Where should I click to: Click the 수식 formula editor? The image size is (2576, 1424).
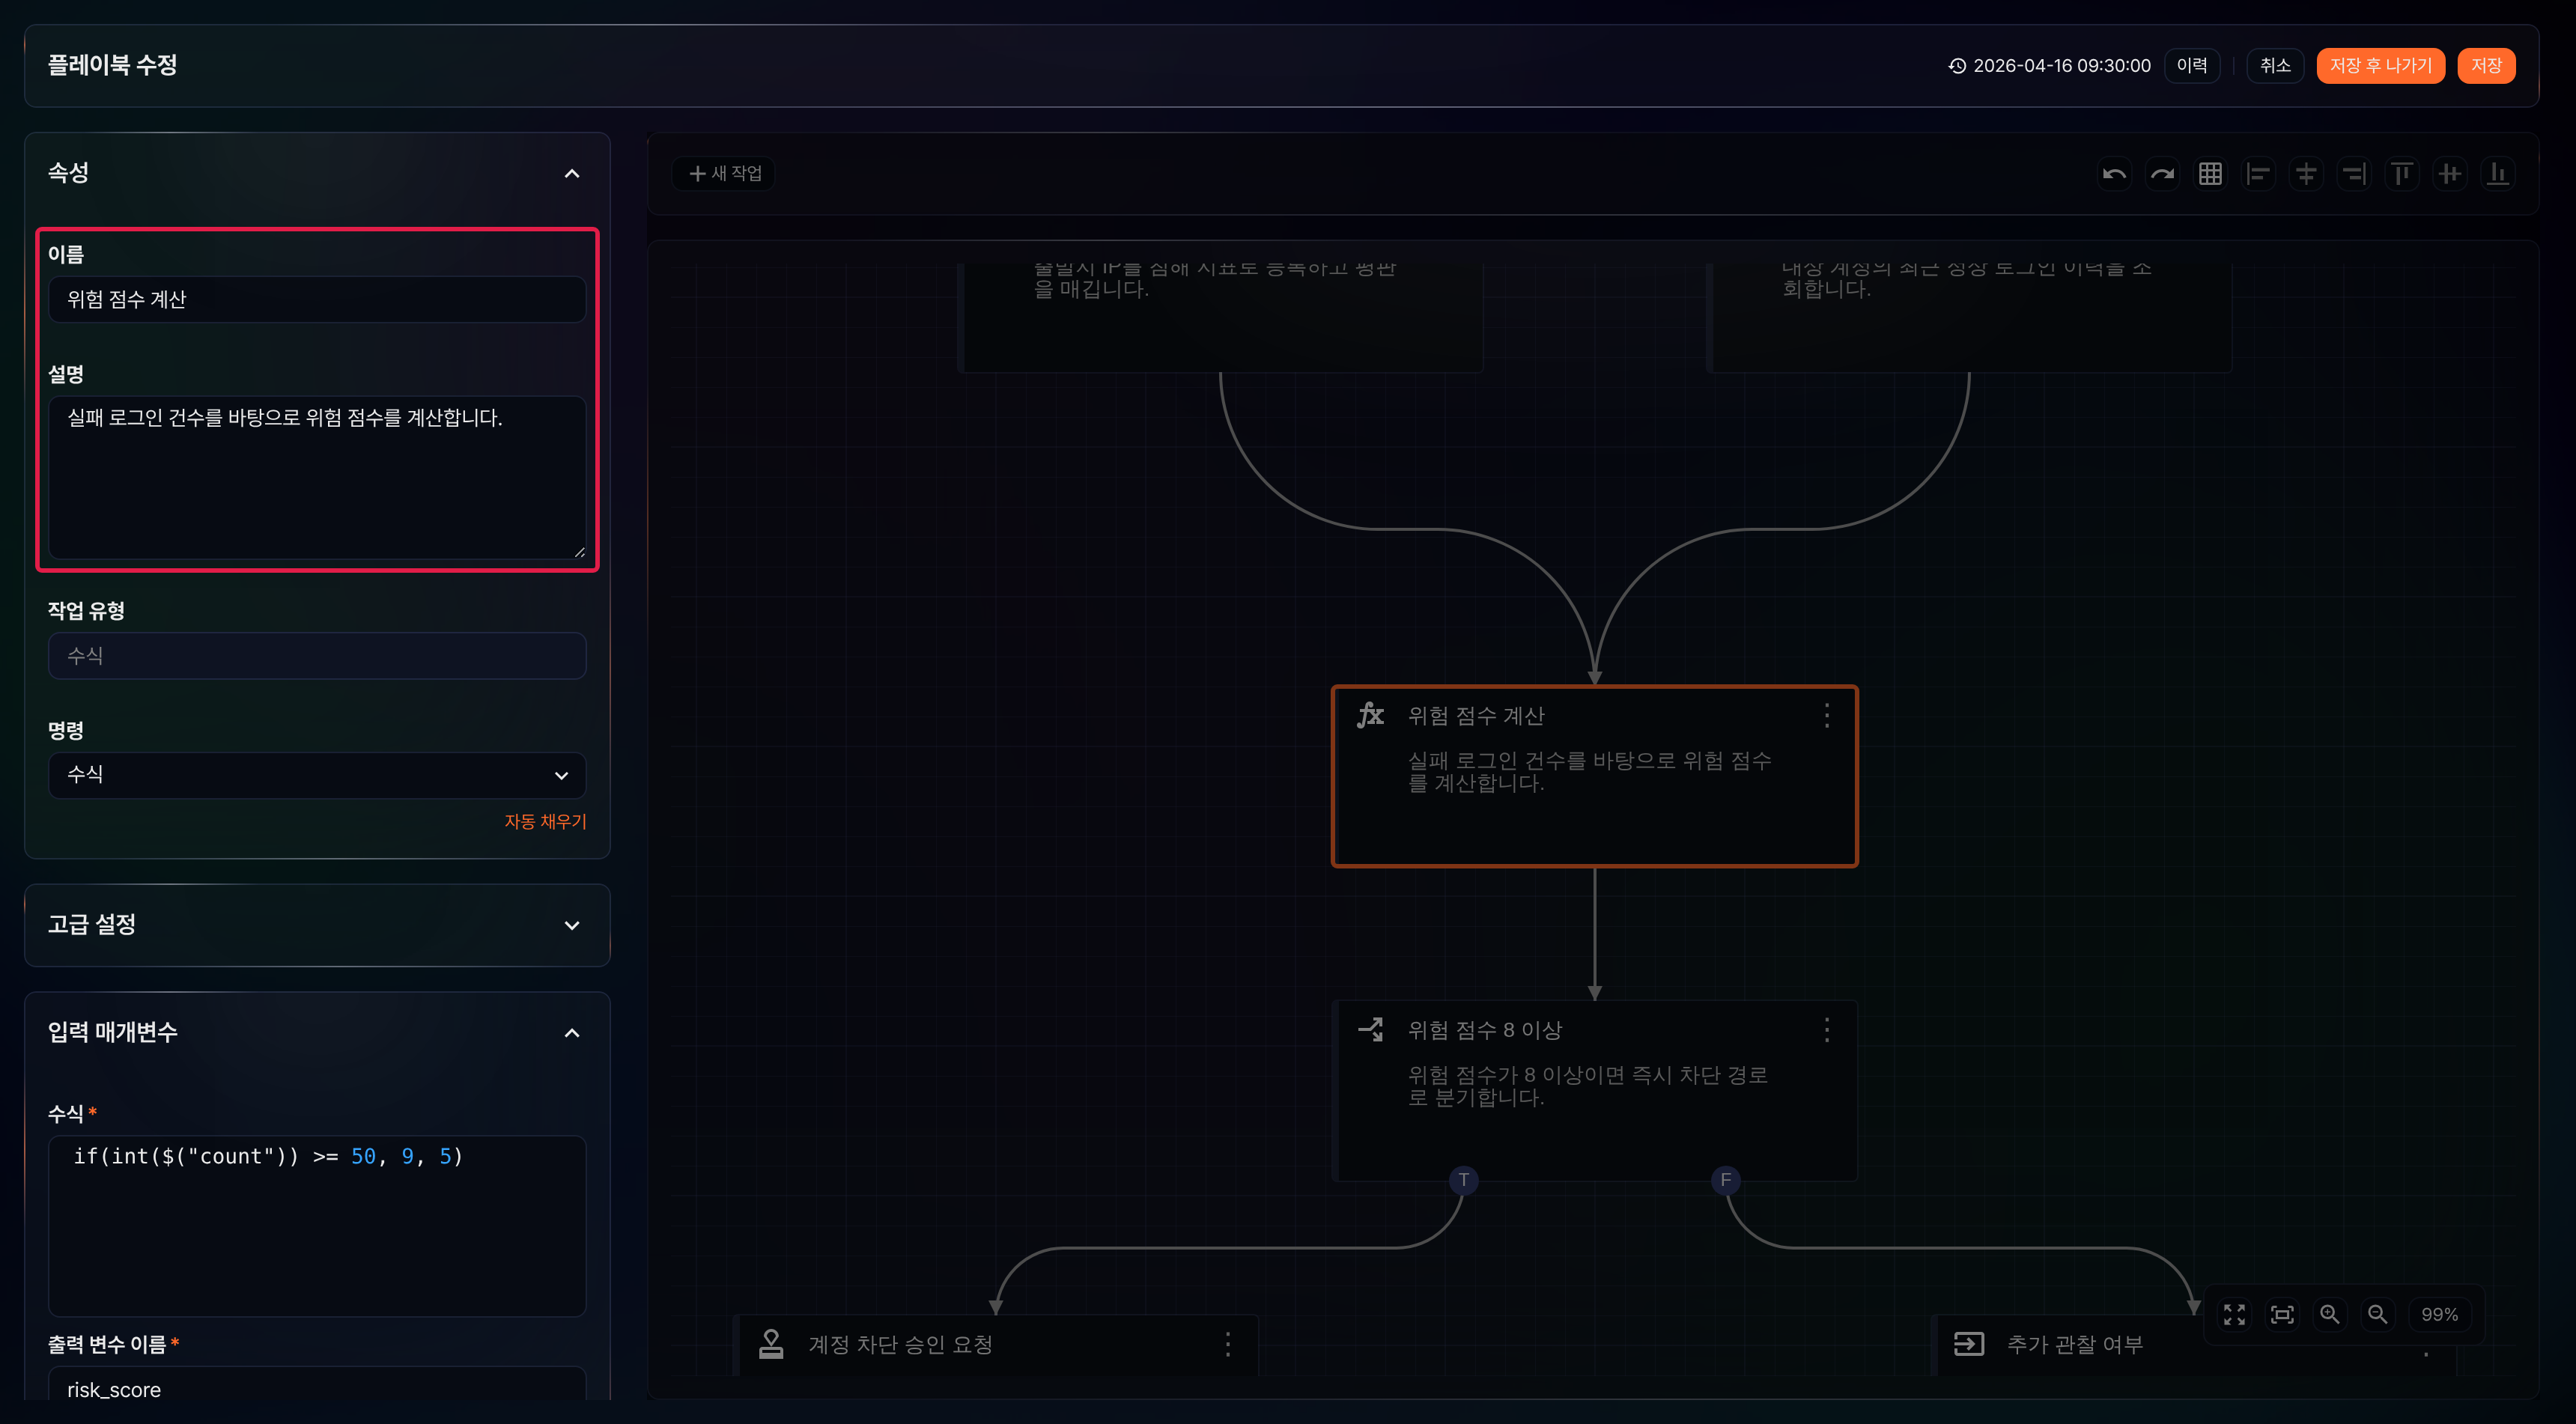317,1225
